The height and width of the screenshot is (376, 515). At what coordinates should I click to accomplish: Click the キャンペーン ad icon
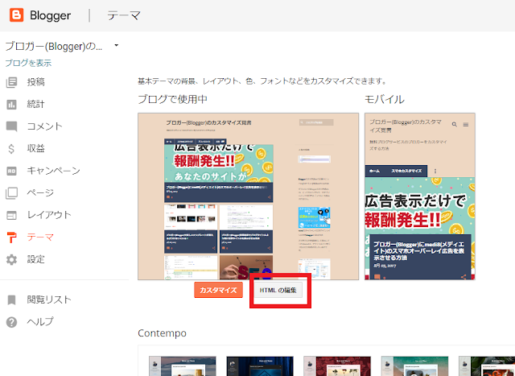[11, 171]
